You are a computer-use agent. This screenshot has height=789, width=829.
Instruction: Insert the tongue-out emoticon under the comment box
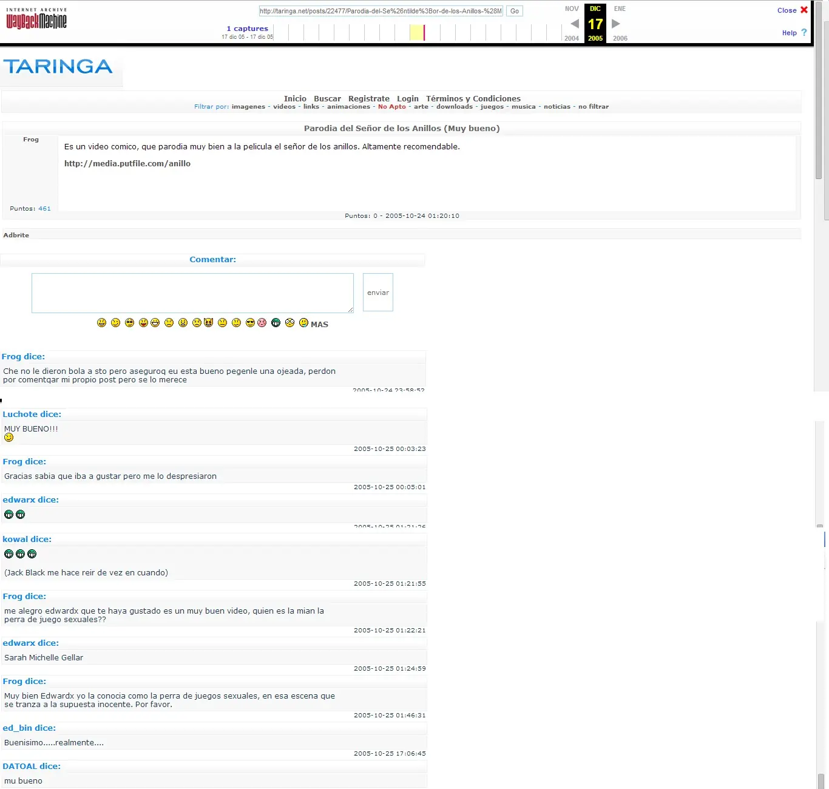click(143, 323)
